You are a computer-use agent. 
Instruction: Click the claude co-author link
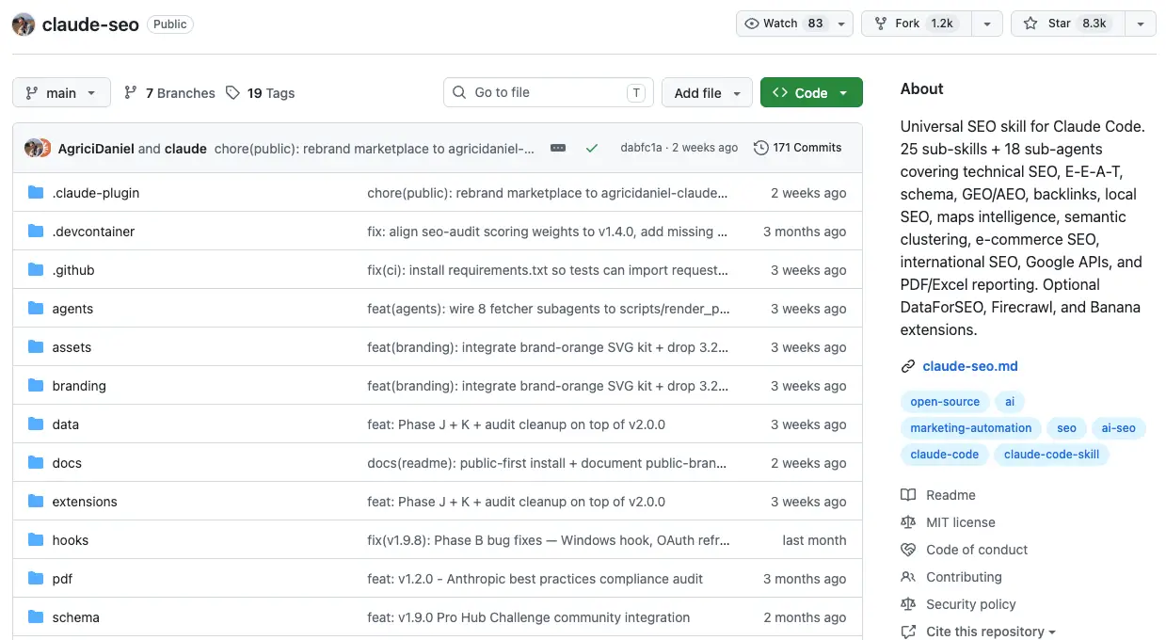tap(185, 148)
